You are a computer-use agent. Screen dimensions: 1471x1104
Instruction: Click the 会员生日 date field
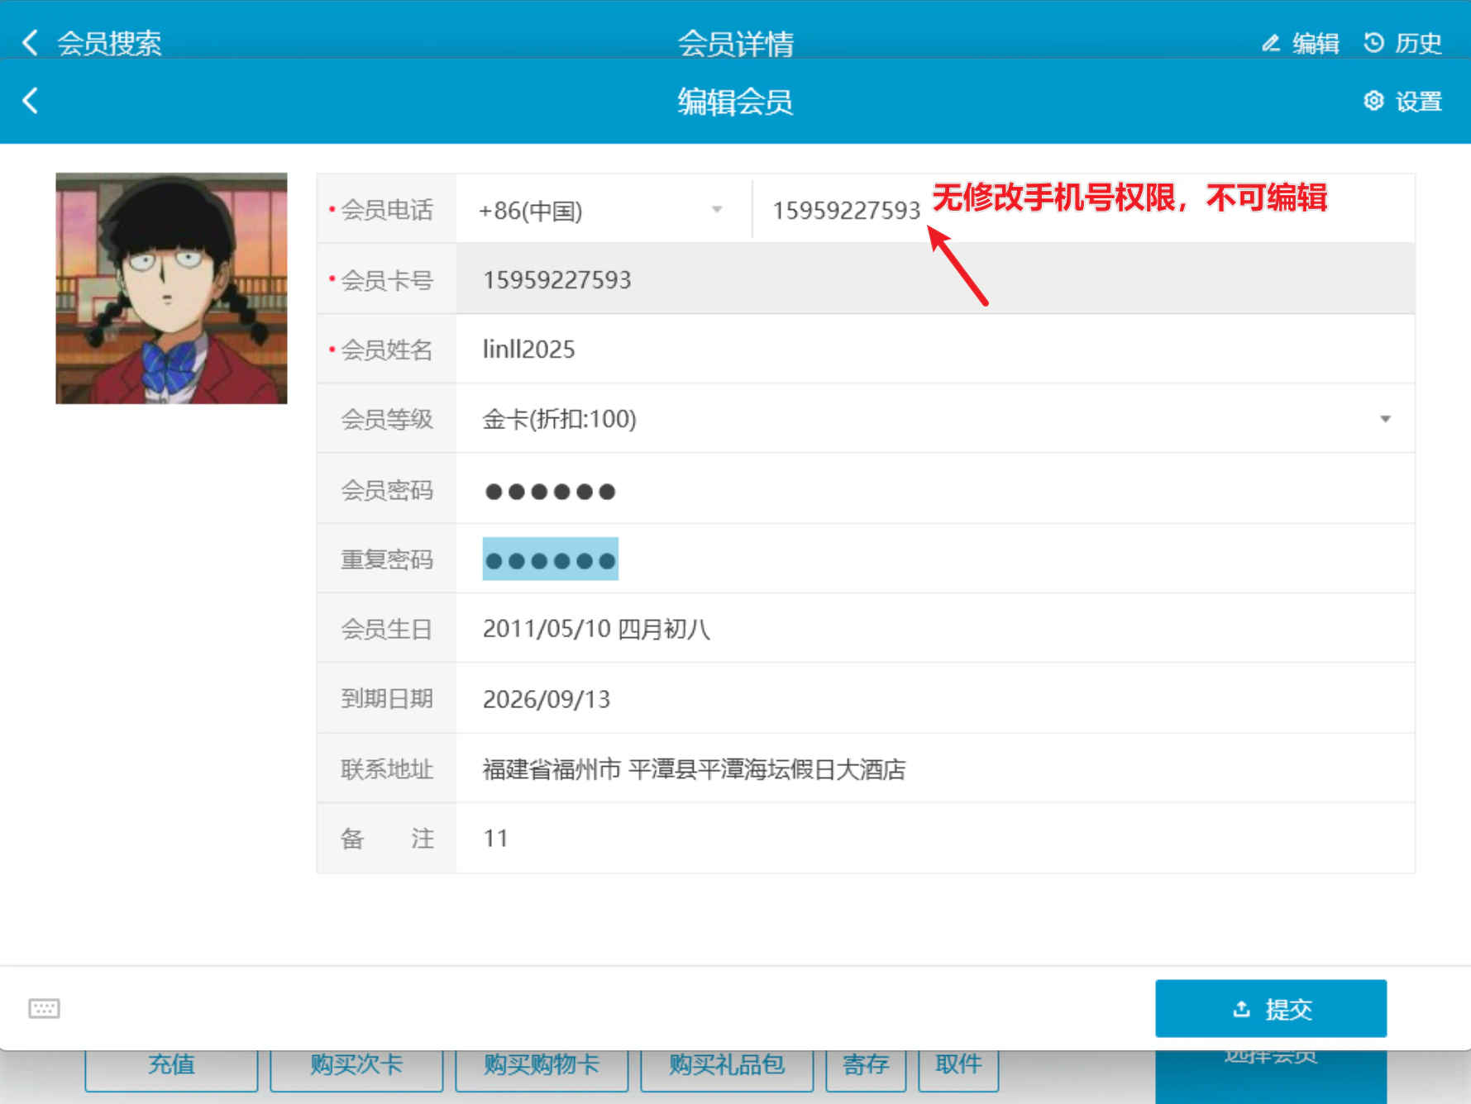click(x=935, y=629)
